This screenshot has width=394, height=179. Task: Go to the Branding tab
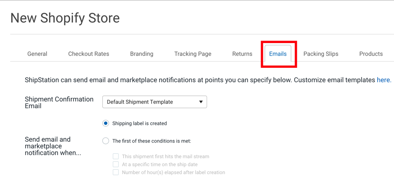click(142, 54)
